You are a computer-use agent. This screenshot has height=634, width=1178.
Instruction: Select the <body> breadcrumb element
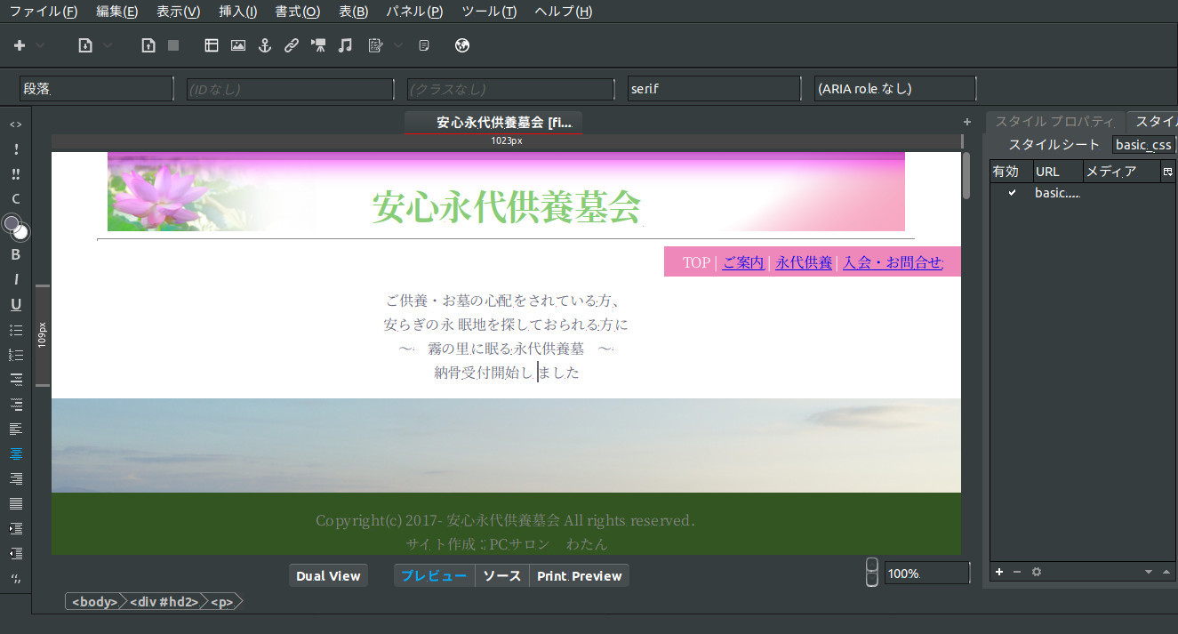pos(94,602)
